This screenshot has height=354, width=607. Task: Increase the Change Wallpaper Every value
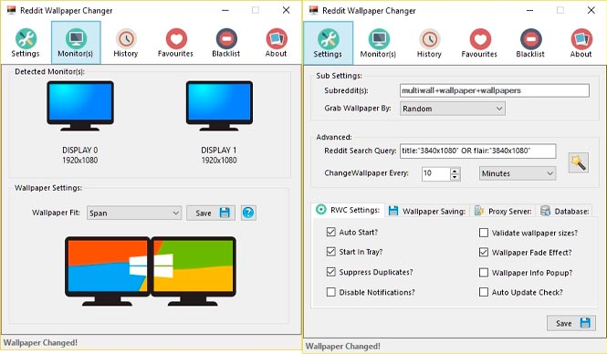[455, 171]
